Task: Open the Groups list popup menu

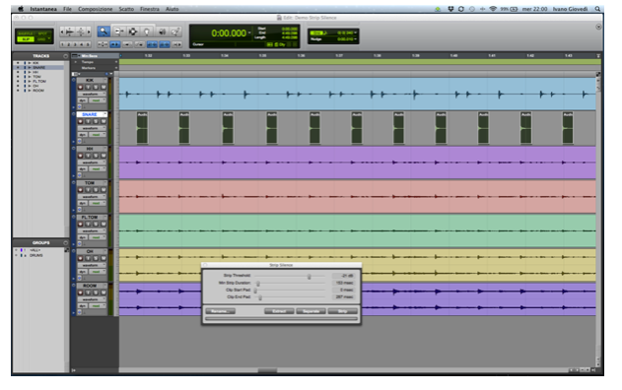Action: pyautogui.click(x=65, y=242)
